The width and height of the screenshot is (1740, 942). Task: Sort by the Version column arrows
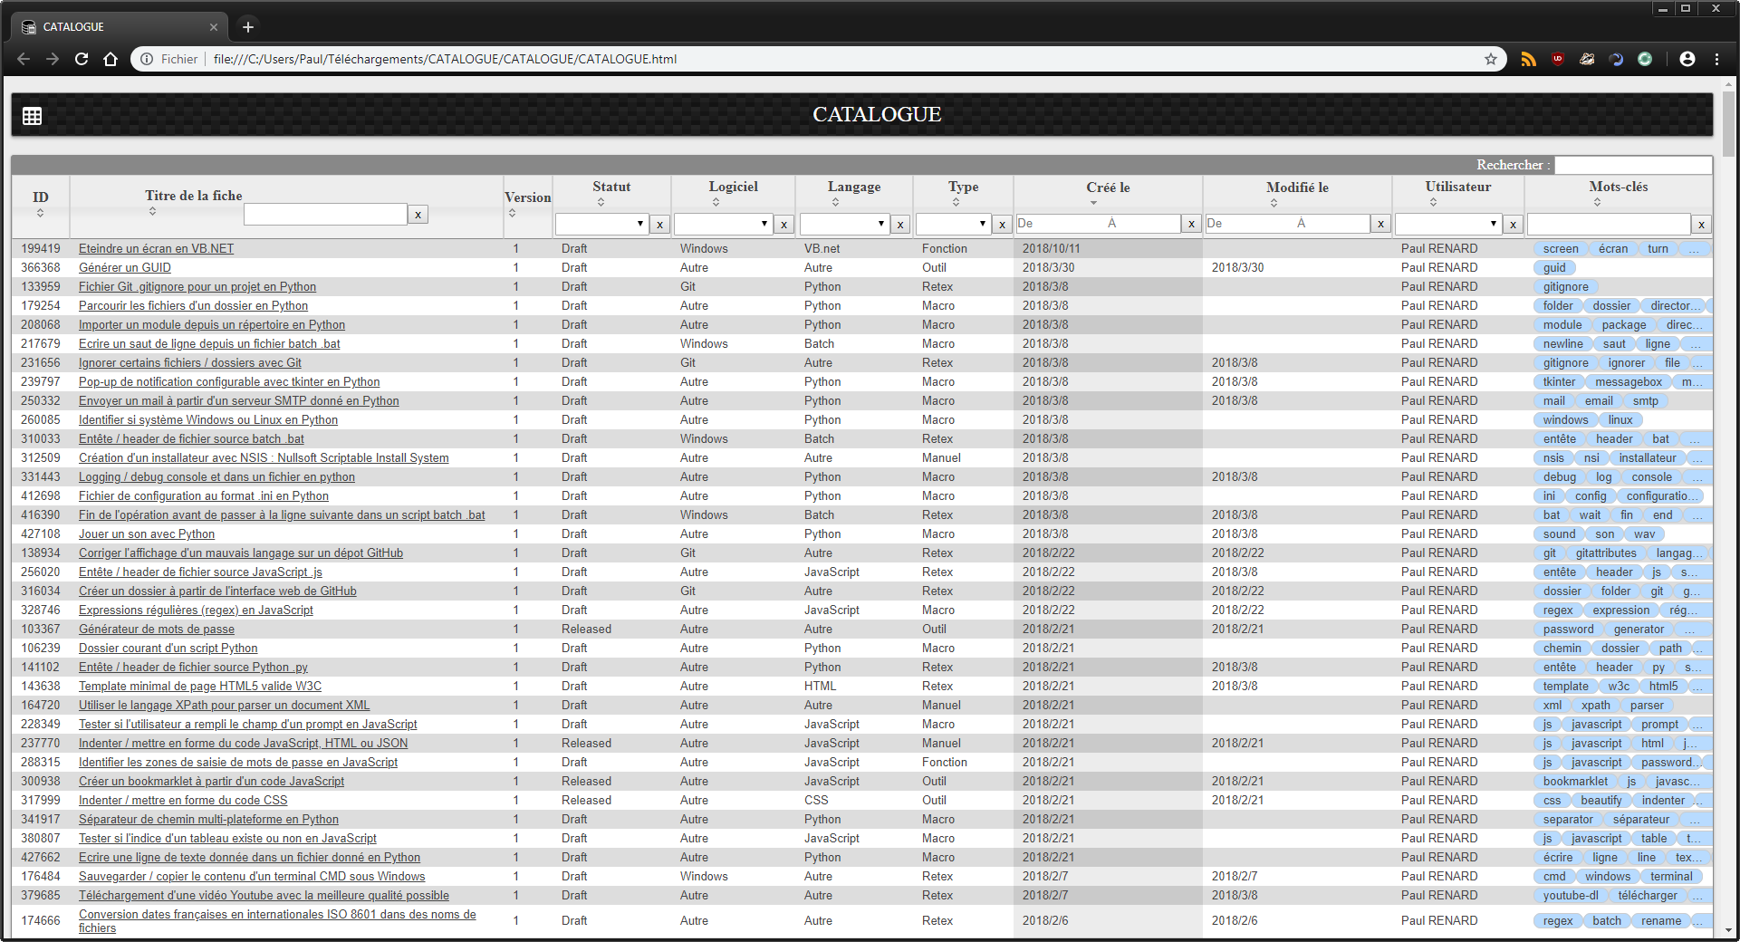pyautogui.click(x=512, y=213)
